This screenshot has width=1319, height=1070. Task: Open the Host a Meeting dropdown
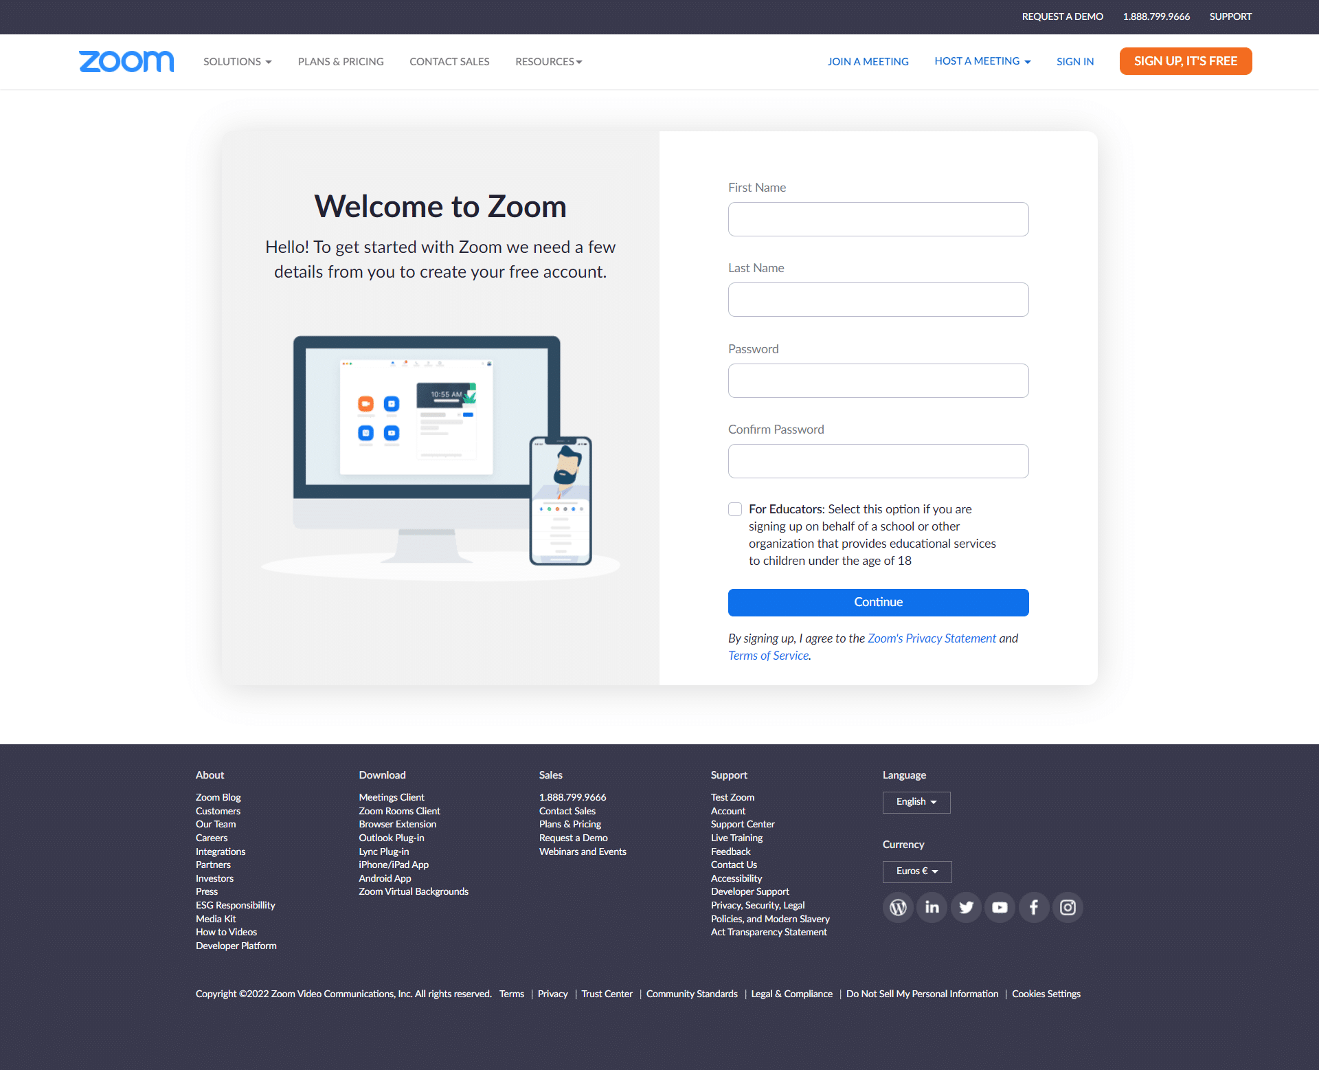tap(982, 61)
